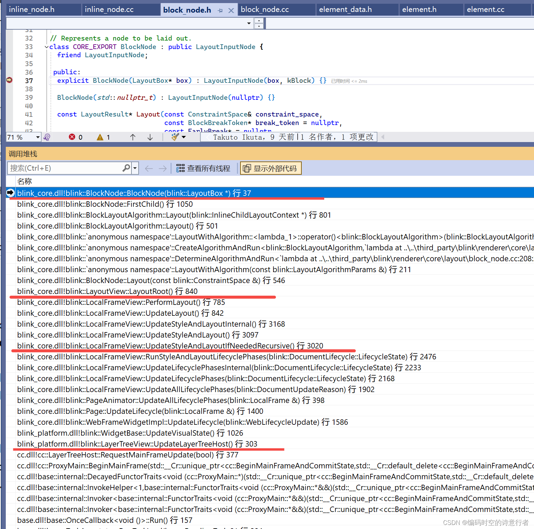The height and width of the screenshot is (529, 534).
Task: Click the 查看所有线程 button
Action: point(203,168)
